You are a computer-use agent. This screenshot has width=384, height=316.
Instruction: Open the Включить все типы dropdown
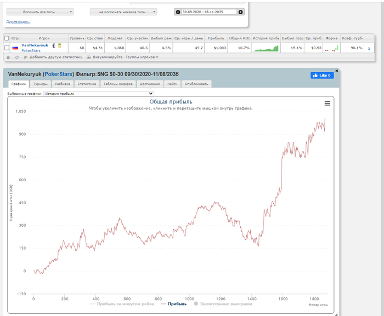point(40,12)
